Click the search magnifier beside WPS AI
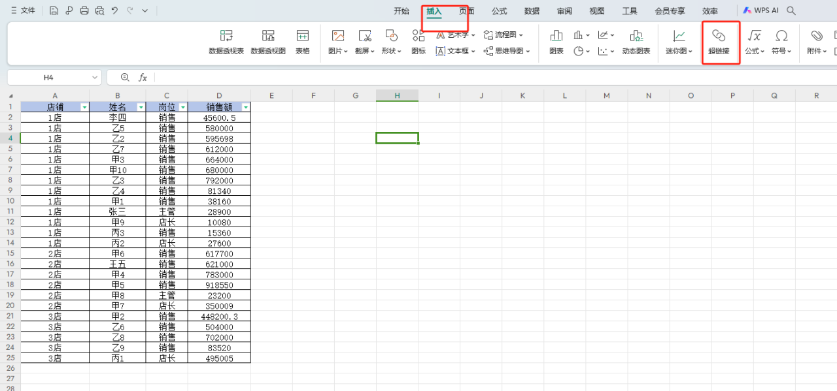The image size is (837, 391). tap(791, 11)
